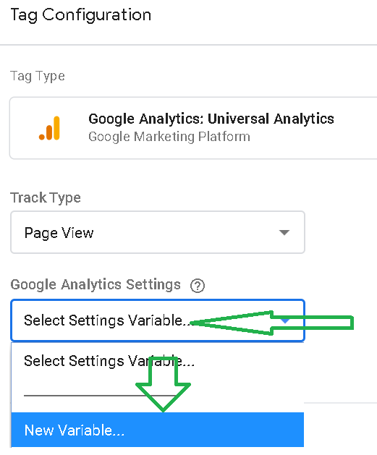
Task: Click the Tag Configuration heading
Action: tap(80, 15)
